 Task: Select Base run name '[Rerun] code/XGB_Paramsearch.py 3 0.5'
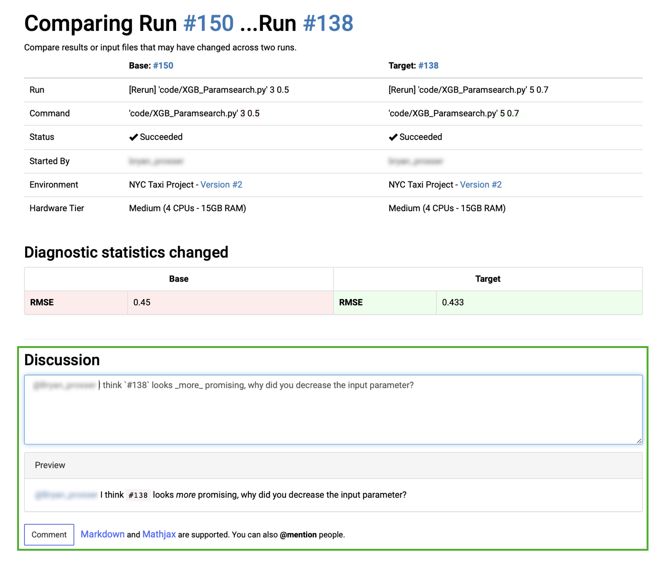tap(209, 90)
